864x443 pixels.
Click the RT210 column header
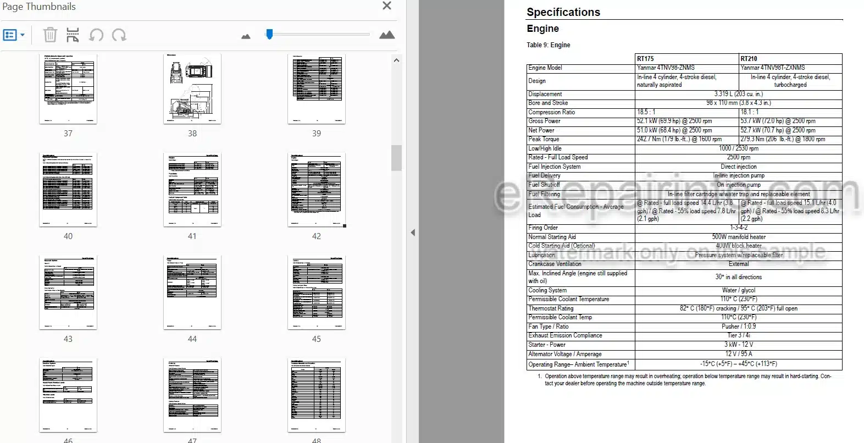pos(749,58)
